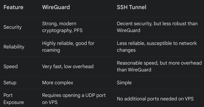Click the 'No additional ports needed on VPS' cell
The height and width of the screenshot is (107, 204).
pos(155,99)
